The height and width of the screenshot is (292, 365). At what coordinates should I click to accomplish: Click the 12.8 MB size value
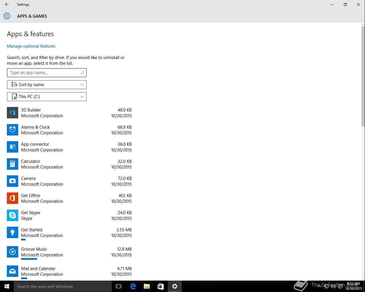(x=124, y=249)
